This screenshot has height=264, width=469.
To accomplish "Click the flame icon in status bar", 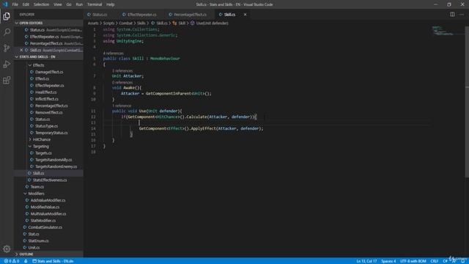I will pos(26,261).
